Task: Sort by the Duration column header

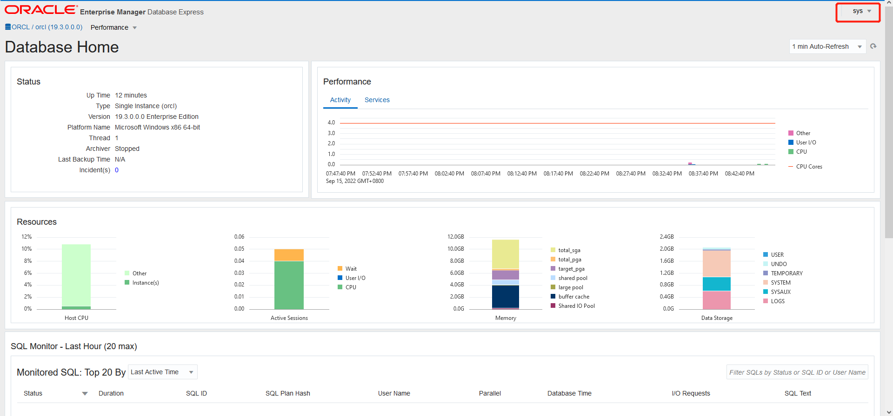Action: pyautogui.click(x=111, y=393)
